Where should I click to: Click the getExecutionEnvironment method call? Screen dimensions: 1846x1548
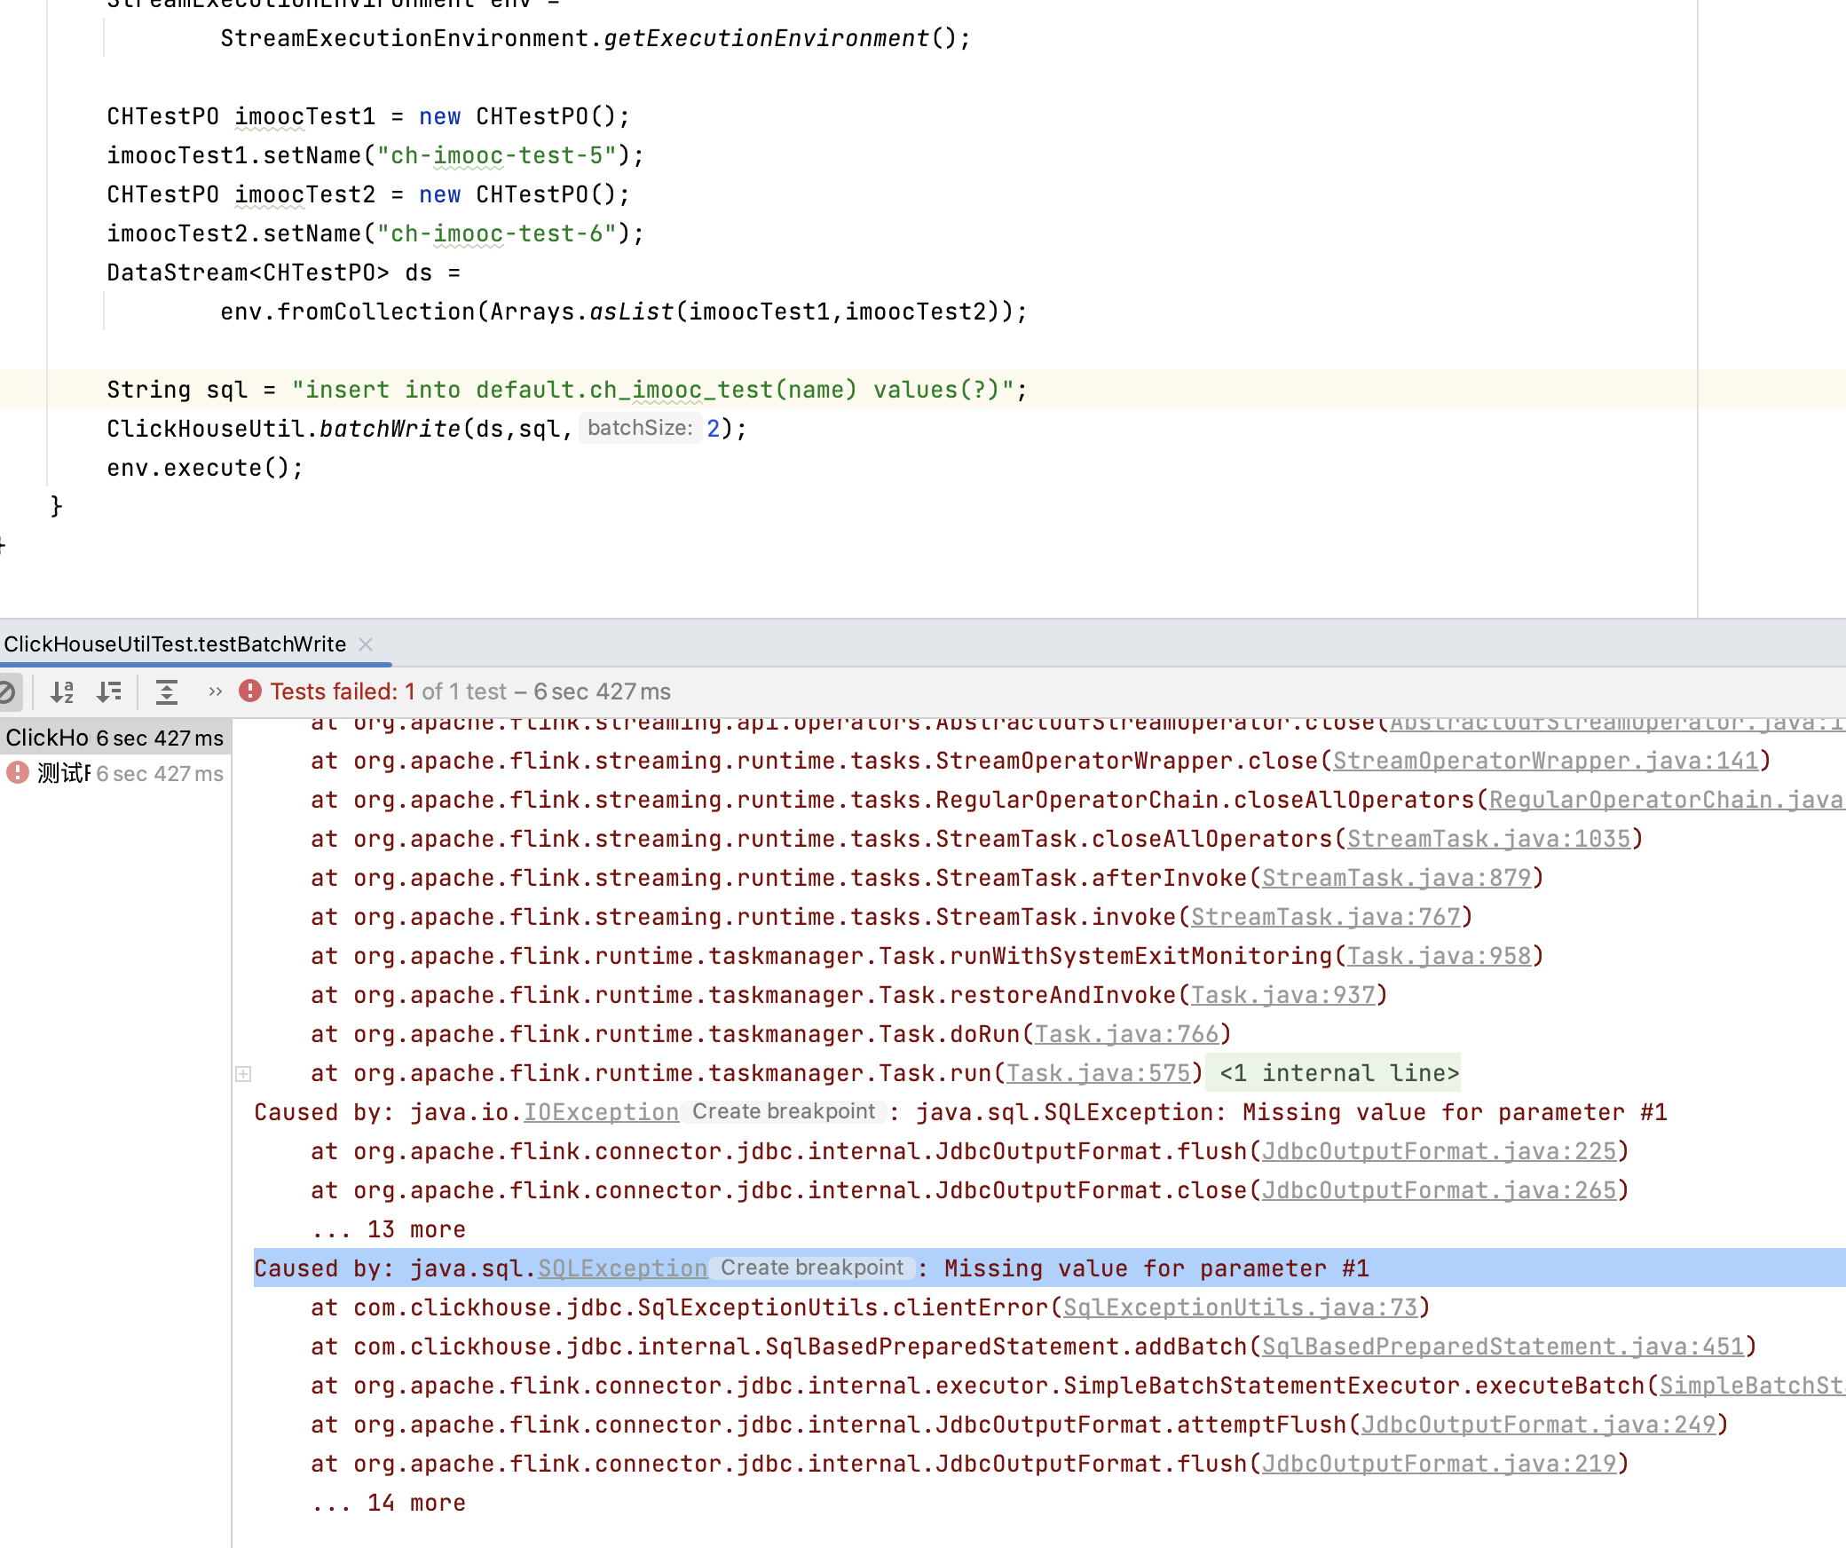(x=766, y=38)
